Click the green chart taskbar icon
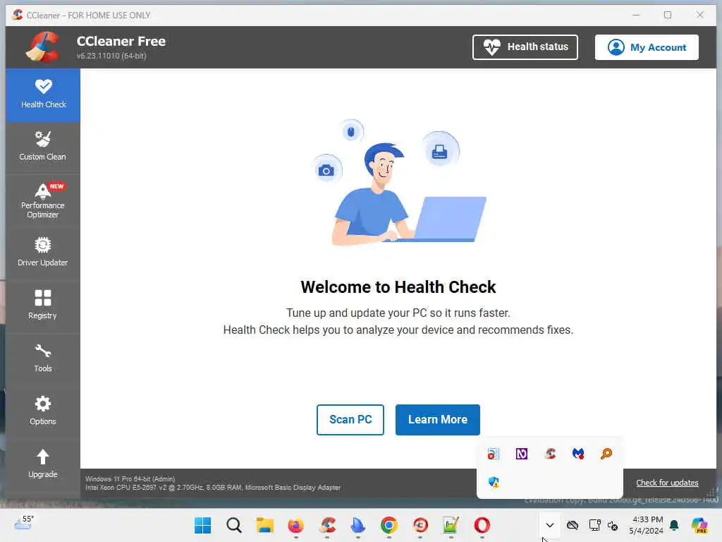 (x=451, y=525)
